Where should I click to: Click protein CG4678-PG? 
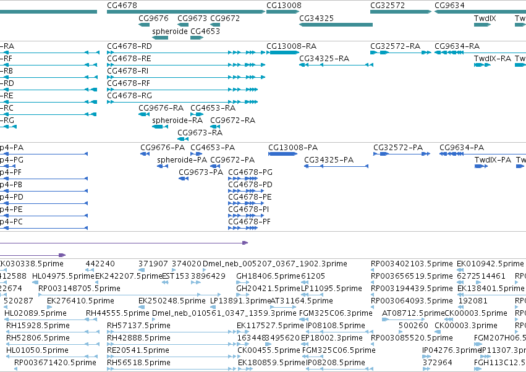point(250,172)
